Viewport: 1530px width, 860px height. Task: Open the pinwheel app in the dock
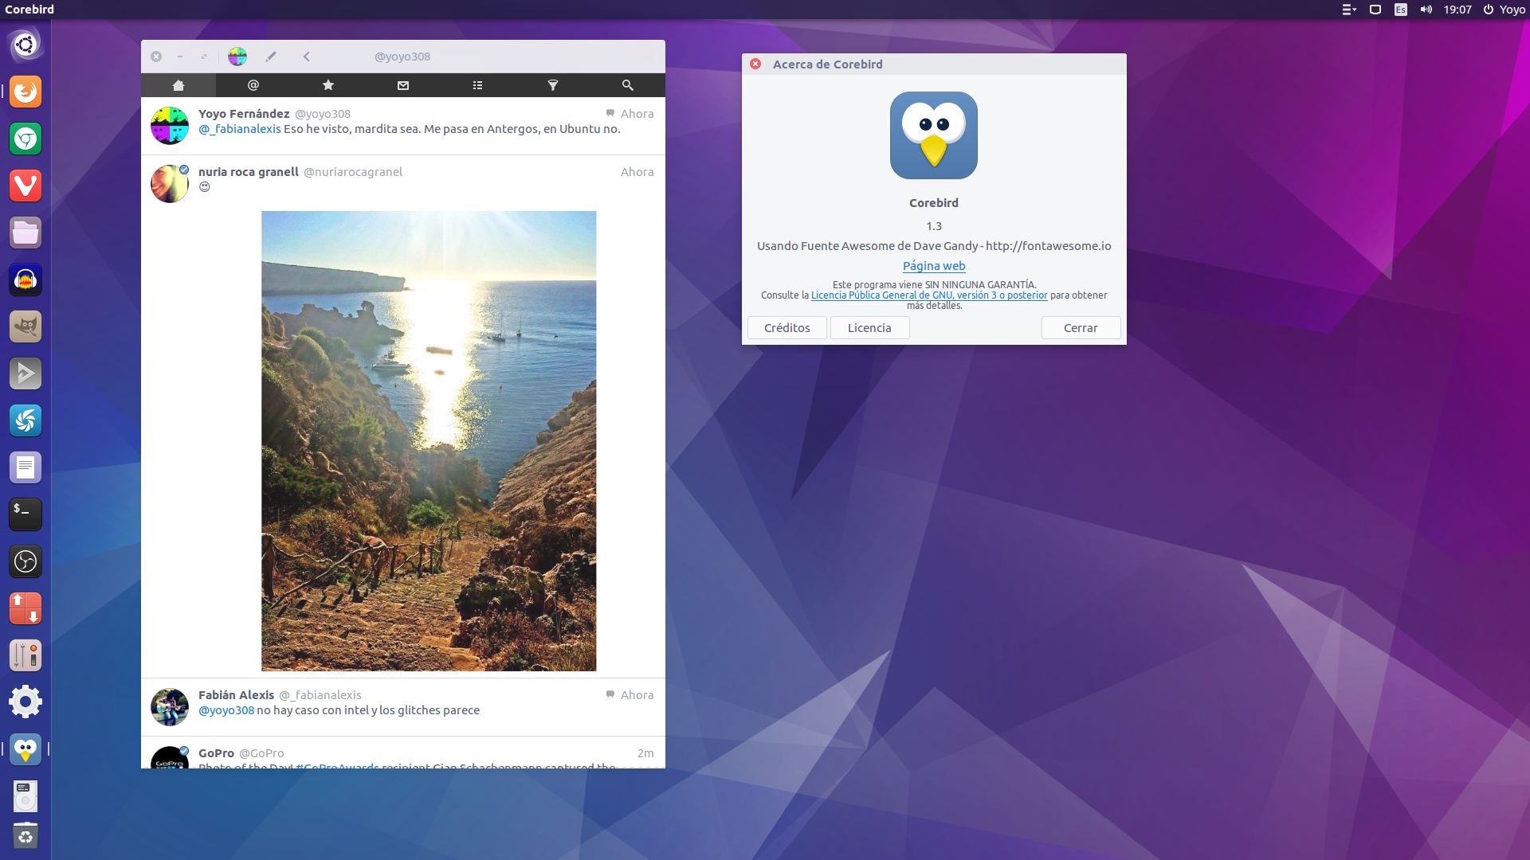[25, 420]
